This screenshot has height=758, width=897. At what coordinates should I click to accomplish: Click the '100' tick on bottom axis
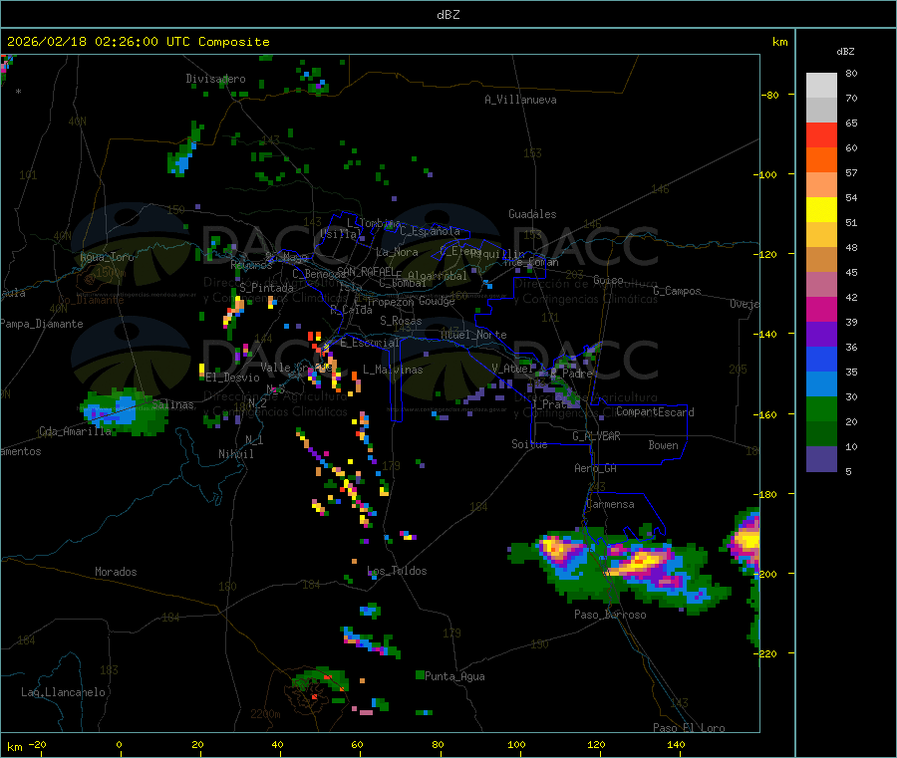pyautogui.click(x=516, y=744)
